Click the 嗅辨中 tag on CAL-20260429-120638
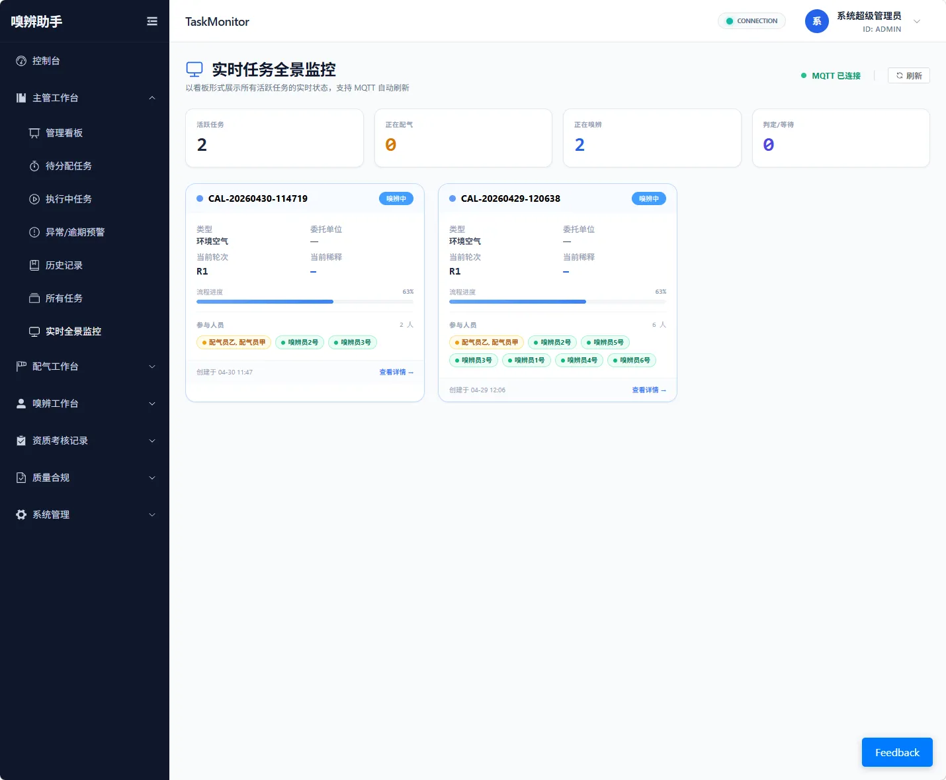The height and width of the screenshot is (780, 946). coord(649,198)
